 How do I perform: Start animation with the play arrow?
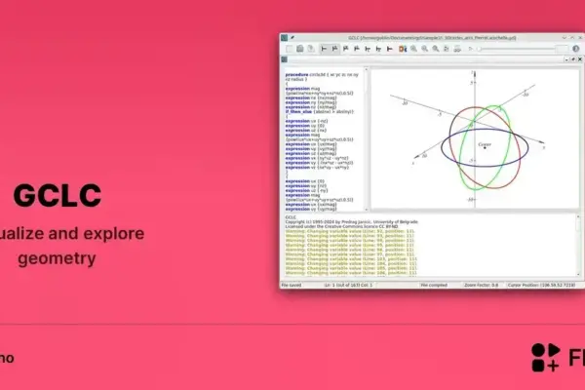click(x=471, y=49)
